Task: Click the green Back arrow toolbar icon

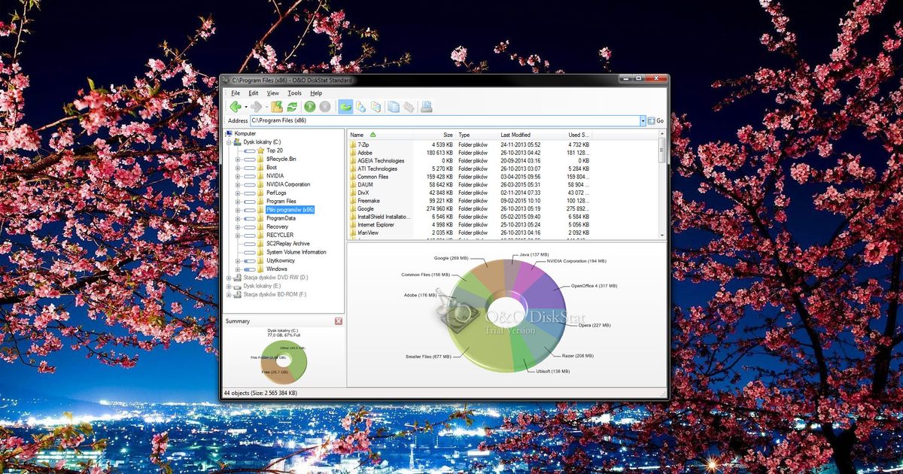Action: (x=236, y=107)
